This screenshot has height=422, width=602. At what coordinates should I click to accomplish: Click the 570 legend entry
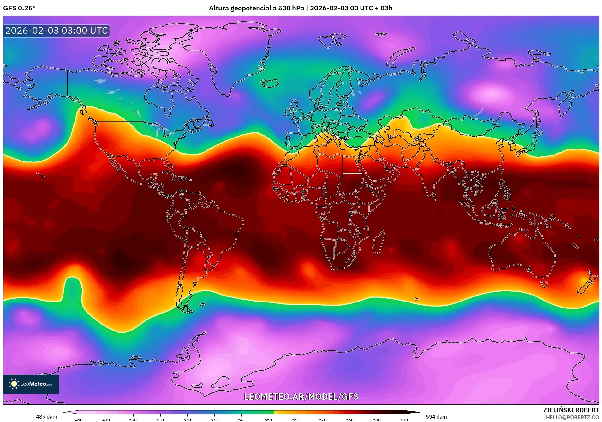322,420
